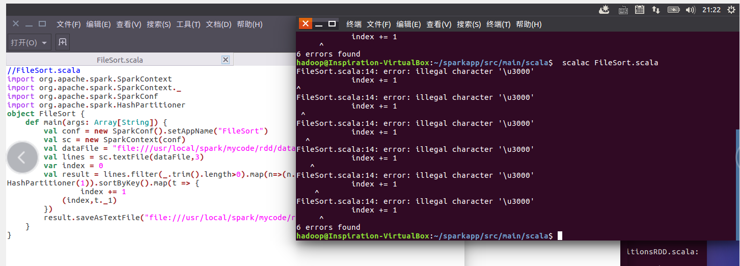The width and height of the screenshot is (740, 266).
Task: Open terminal's 编辑(E) menu
Action: (408, 24)
